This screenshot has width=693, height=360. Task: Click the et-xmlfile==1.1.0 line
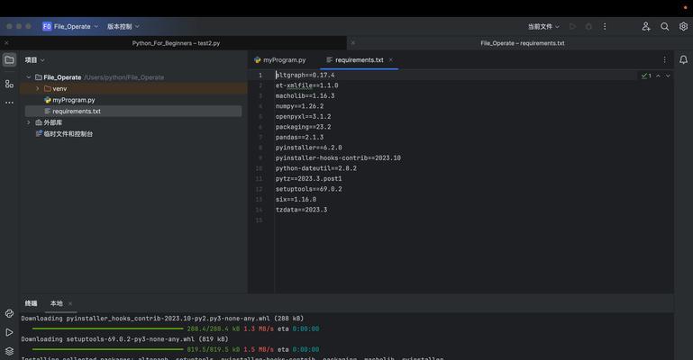[x=306, y=85]
